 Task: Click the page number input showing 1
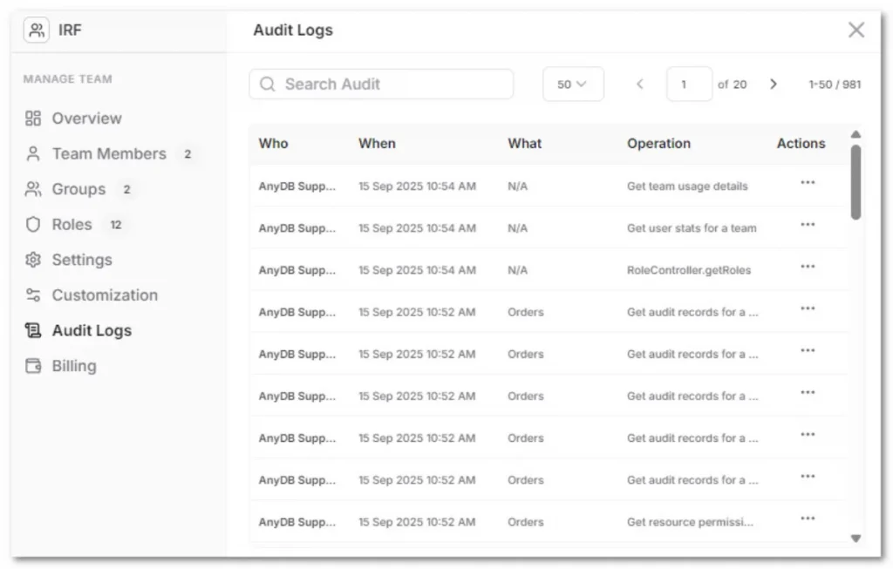click(689, 84)
